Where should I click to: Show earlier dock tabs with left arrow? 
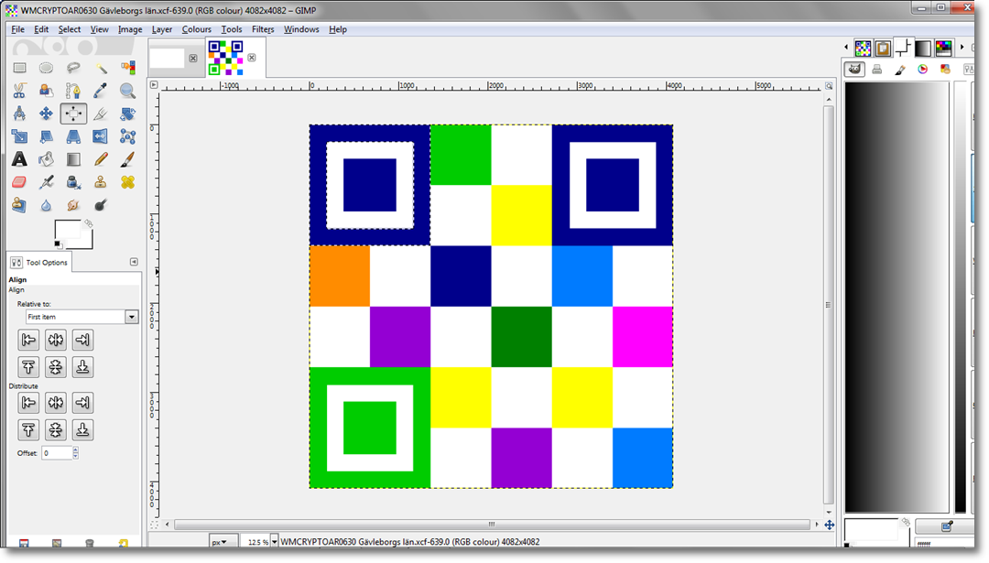846,48
